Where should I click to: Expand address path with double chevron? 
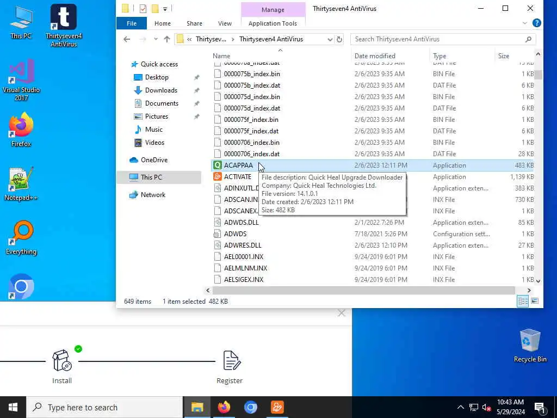[189, 39]
